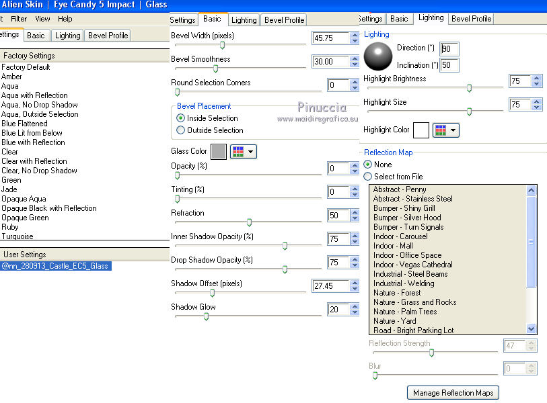Click the Inclination degrees input field
The image size is (547, 403).
click(449, 65)
